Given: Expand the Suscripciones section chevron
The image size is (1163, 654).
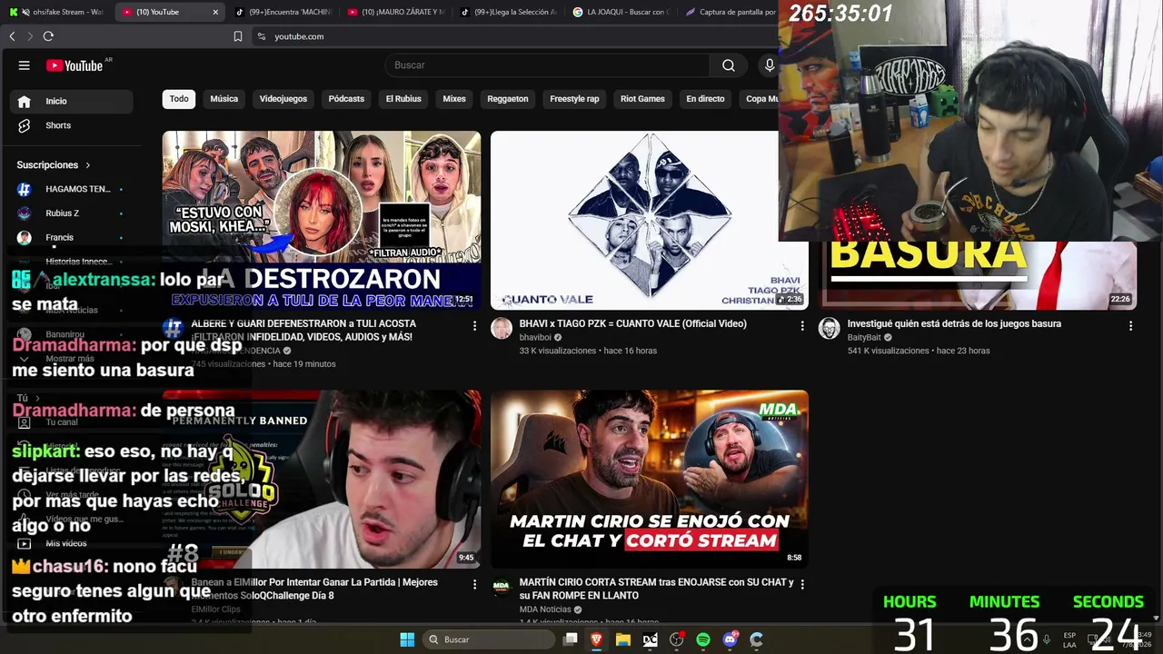Looking at the screenshot, I should pos(88,165).
